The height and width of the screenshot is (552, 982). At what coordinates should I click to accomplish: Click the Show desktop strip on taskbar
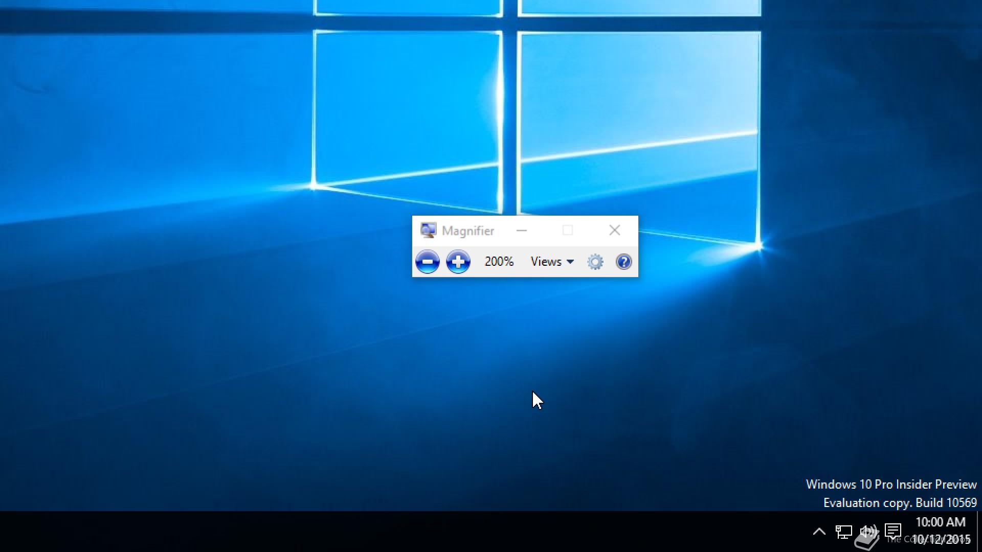979,532
